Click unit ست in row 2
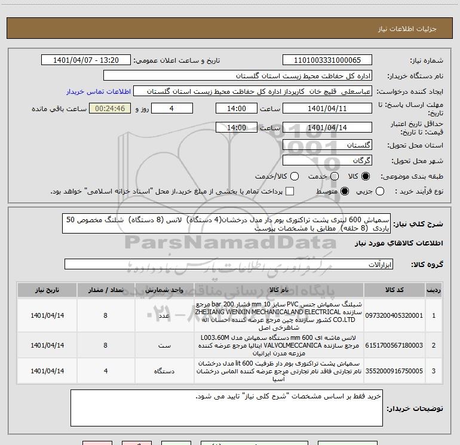Image resolution: width=460 pixels, height=445 pixels. tap(164, 346)
